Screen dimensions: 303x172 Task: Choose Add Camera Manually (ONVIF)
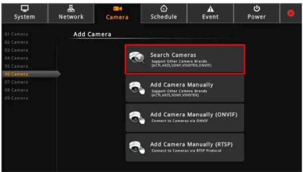(185, 118)
